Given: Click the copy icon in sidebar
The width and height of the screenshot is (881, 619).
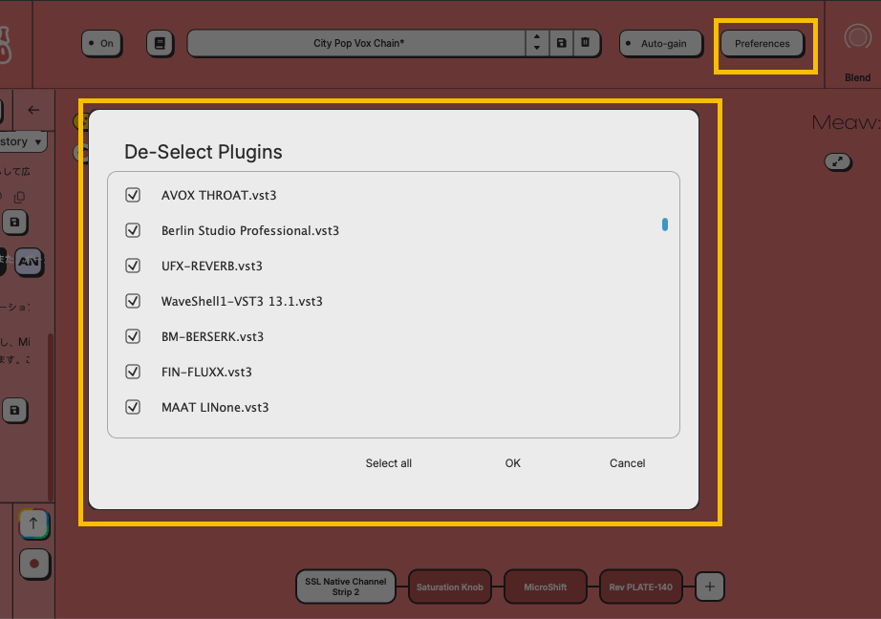Looking at the screenshot, I should pyautogui.click(x=20, y=197).
